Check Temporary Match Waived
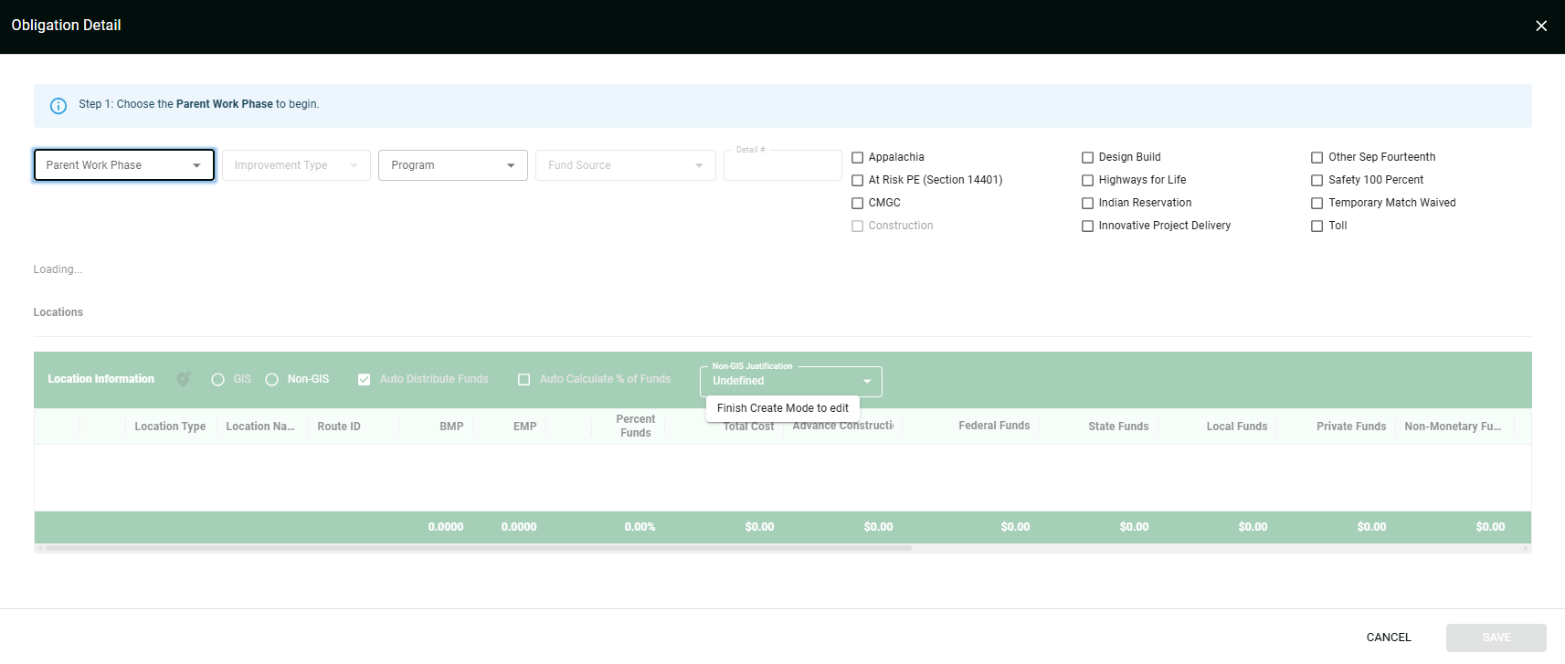The width and height of the screenshot is (1565, 664). (x=1317, y=203)
